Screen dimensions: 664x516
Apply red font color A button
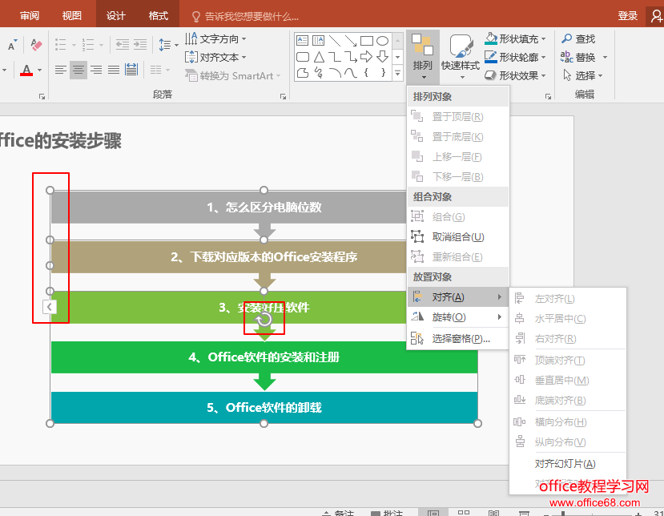[26, 70]
